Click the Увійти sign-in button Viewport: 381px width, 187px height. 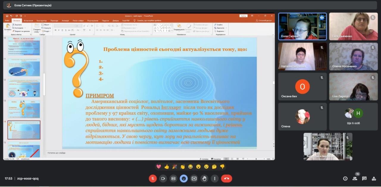pyautogui.click(x=243, y=16)
